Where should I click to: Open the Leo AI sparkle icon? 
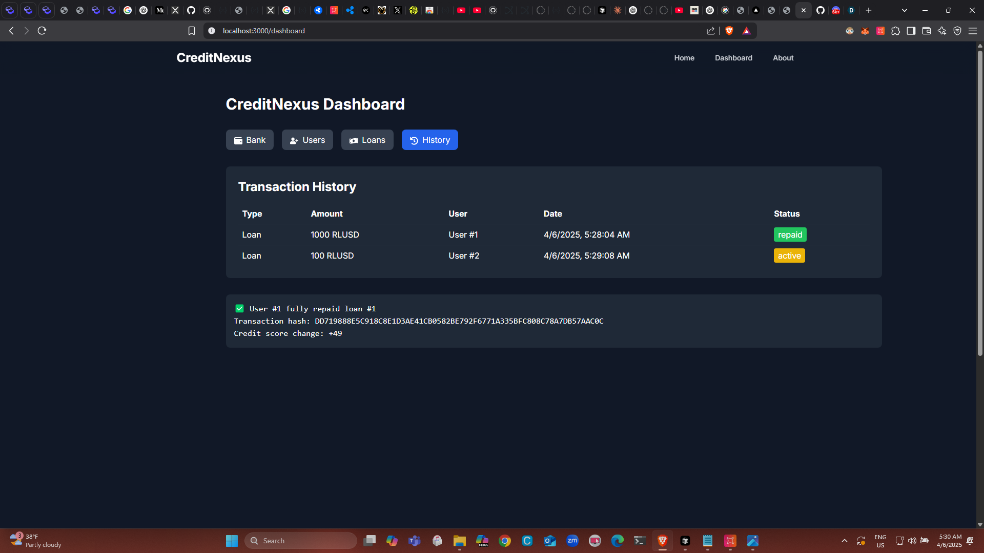coord(941,31)
